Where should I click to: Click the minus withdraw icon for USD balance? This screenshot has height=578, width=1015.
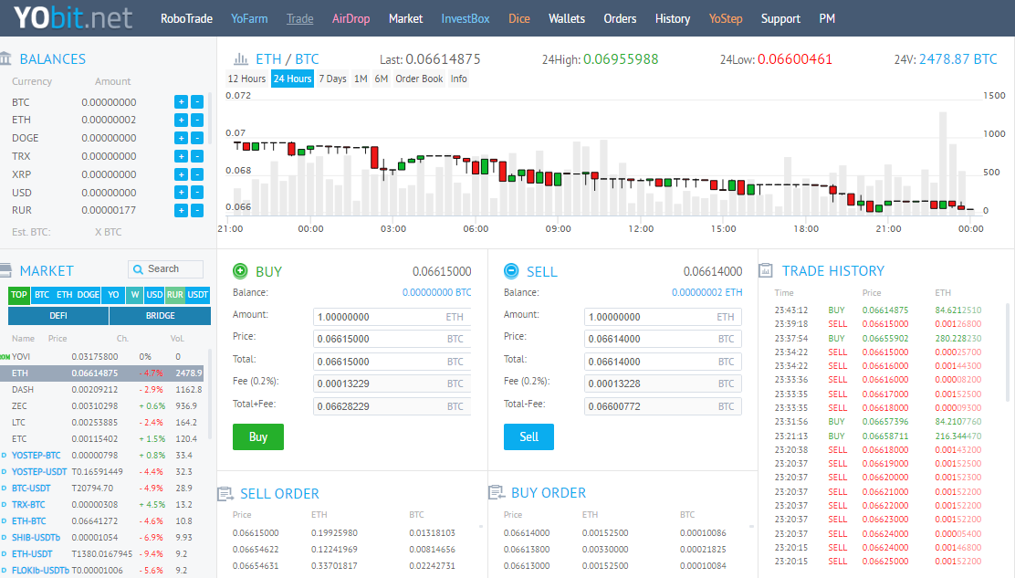[197, 193]
